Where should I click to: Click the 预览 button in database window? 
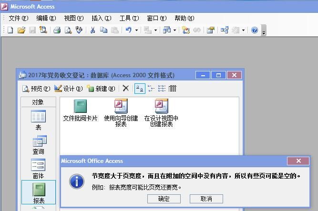click(36, 89)
